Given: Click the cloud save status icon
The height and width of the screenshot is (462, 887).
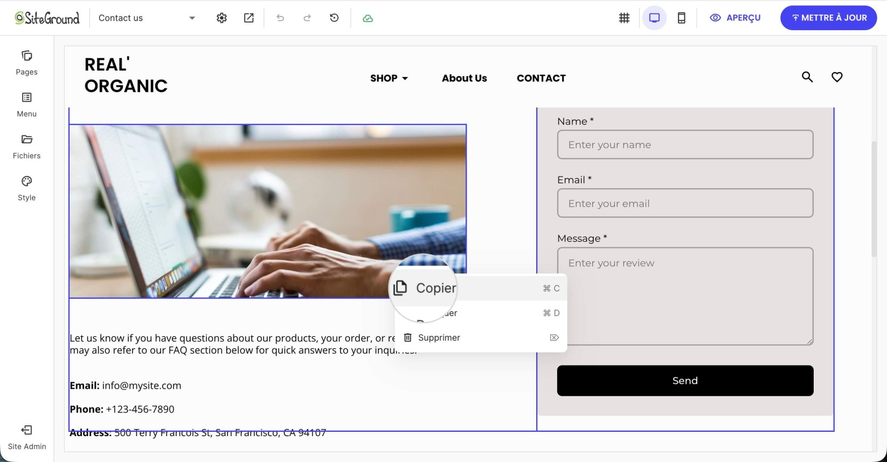Looking at the screenshot, I should (x=368, y=18).
